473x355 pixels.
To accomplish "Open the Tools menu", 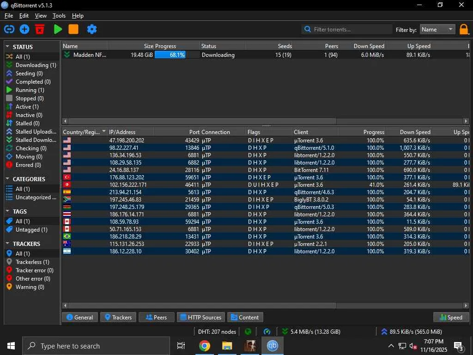I will click(x=59, y=16).
